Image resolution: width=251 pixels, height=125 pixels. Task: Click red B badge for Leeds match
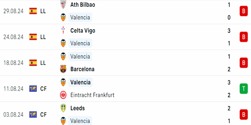(244, 115)
